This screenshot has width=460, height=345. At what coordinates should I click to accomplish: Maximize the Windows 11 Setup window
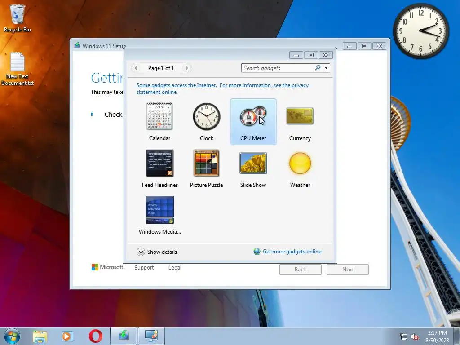[x=364, y=46]
